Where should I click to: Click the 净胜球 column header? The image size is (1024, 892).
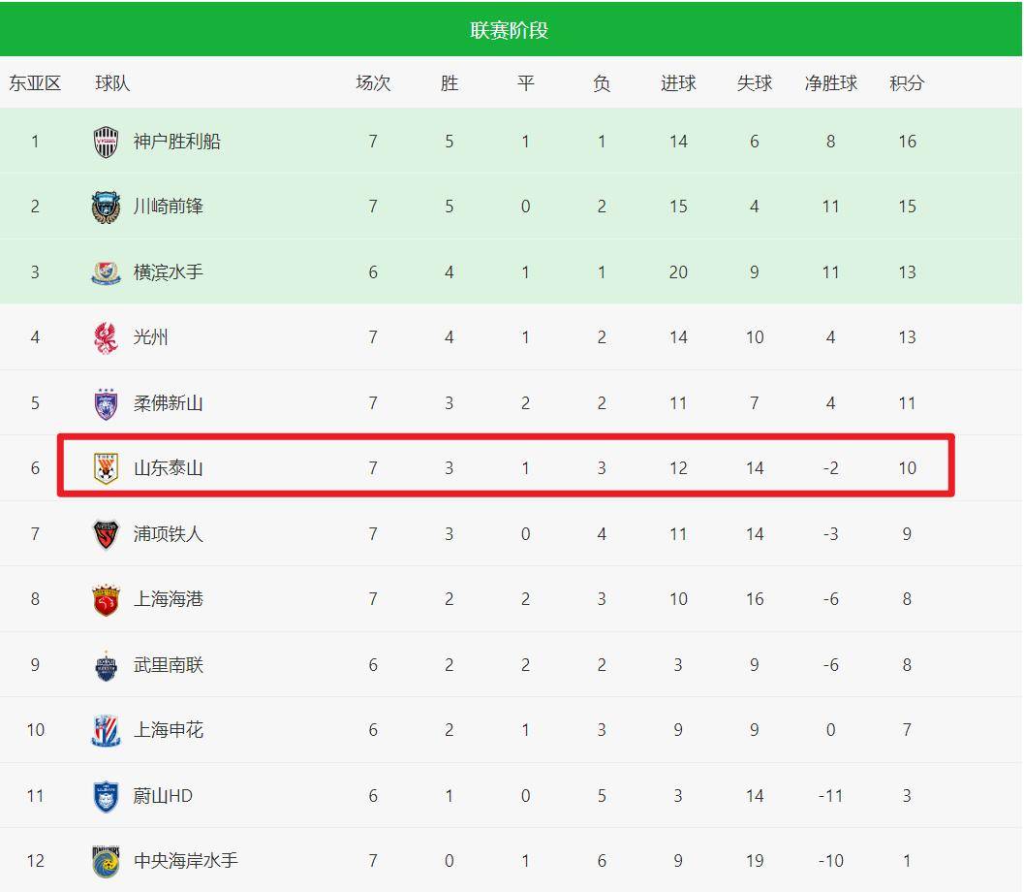[x=830, y=83]
